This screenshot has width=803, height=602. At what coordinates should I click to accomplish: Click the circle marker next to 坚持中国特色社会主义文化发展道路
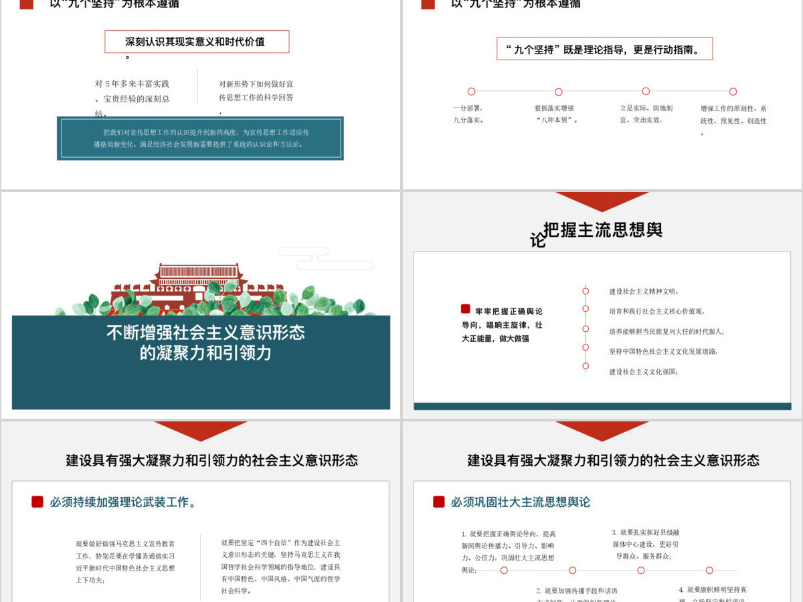click(586, 347)
